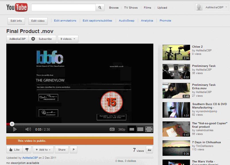Select the video time 0:03 / 2:30
230x165 pixels.
click(42, 129)
